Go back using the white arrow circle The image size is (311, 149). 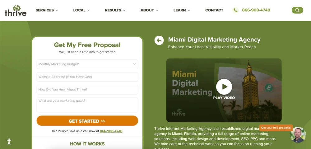(159, 40)
